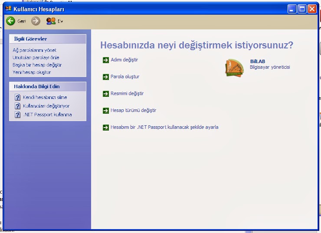Click the İlgili Görevler panel header
The width and height of the screenshot is (321, 233).
tap(48, 39)
